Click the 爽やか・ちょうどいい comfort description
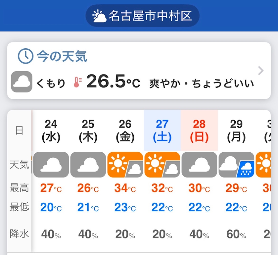Viewport: 278px width, 255px height. point(202,83)
